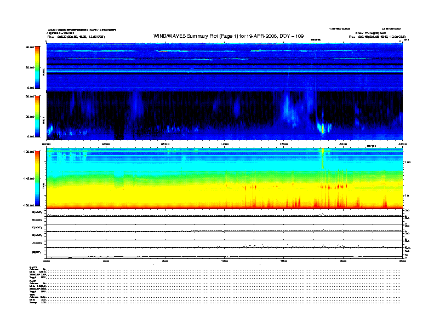Click 16:00 tick label under RAD1 spectrogram

tap(283, 144)
